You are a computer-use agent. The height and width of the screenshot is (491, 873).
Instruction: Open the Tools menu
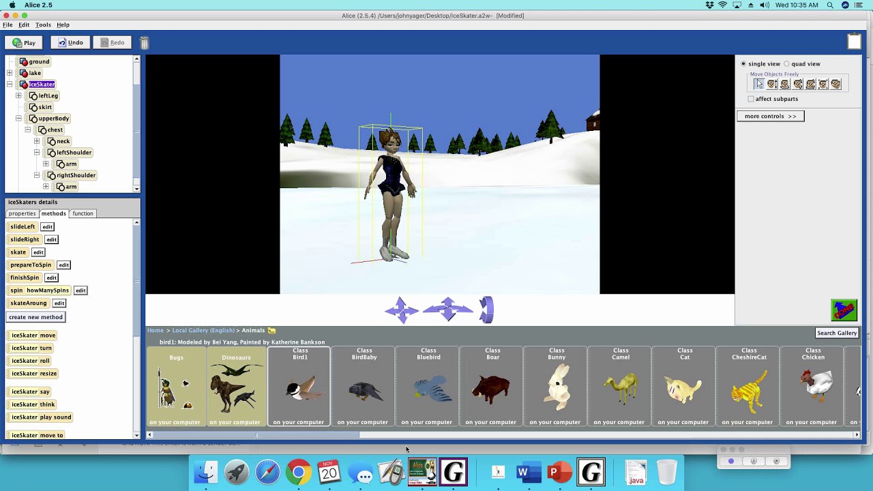pyautogui.click(x=43, y=25)
